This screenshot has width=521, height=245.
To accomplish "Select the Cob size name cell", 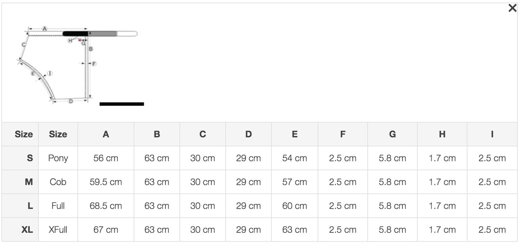I will (58, 182).
